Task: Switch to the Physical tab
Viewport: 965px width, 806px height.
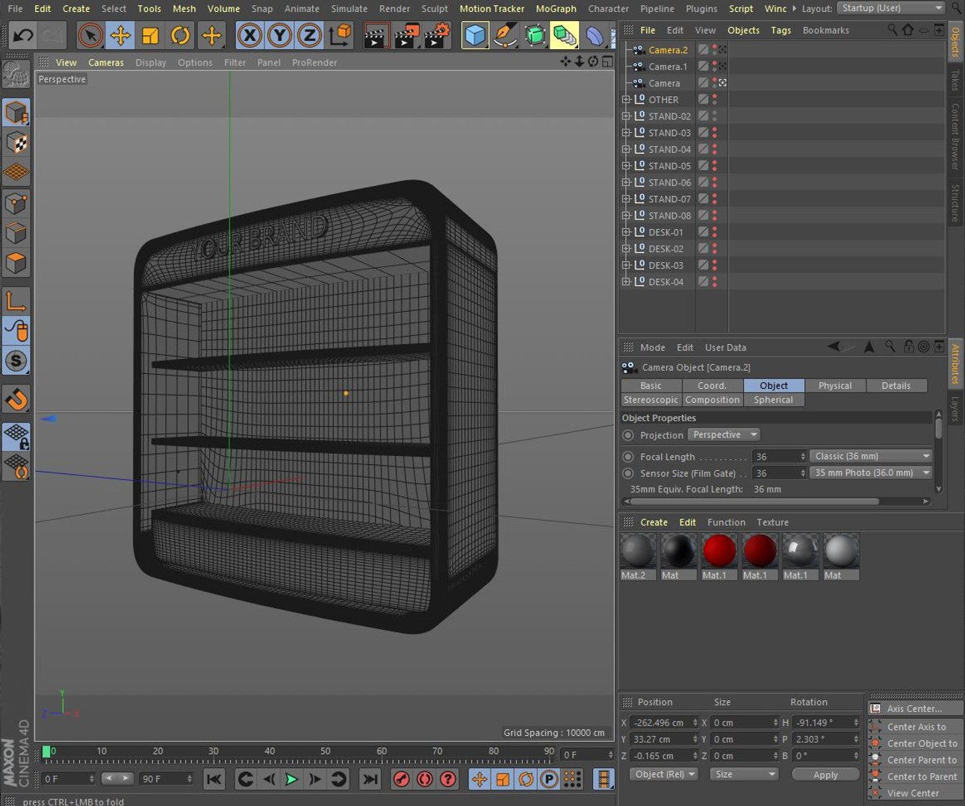Action: tap(834, 386)
